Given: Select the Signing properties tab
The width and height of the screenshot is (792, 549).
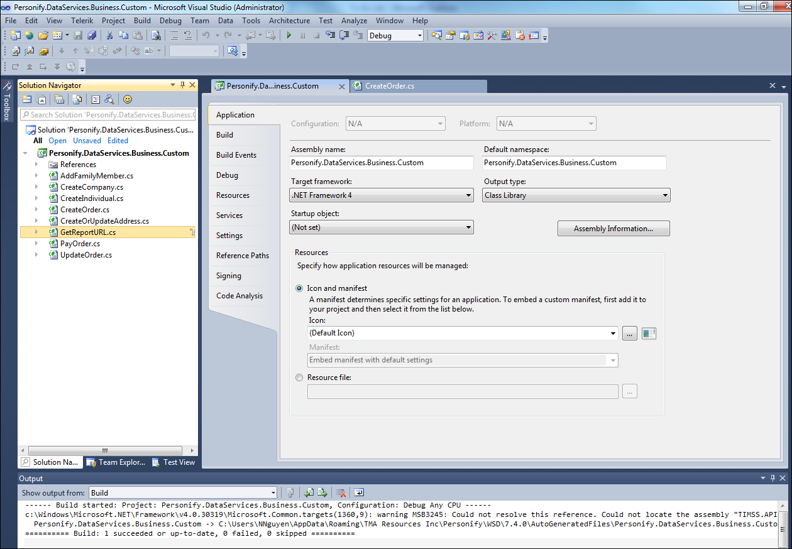Looking at the screenshot, I should 229,276.
